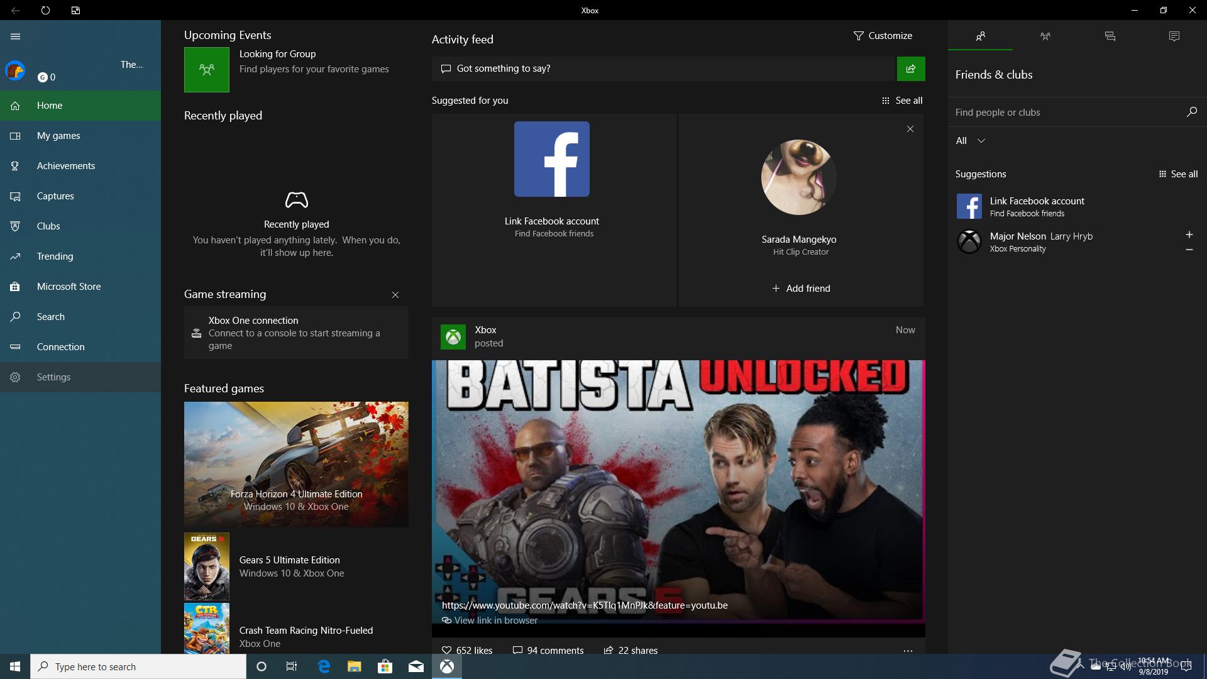Open Captures in sidebar
The image size is (1207, 679).
pyautogui.click(x=80, y=196)
